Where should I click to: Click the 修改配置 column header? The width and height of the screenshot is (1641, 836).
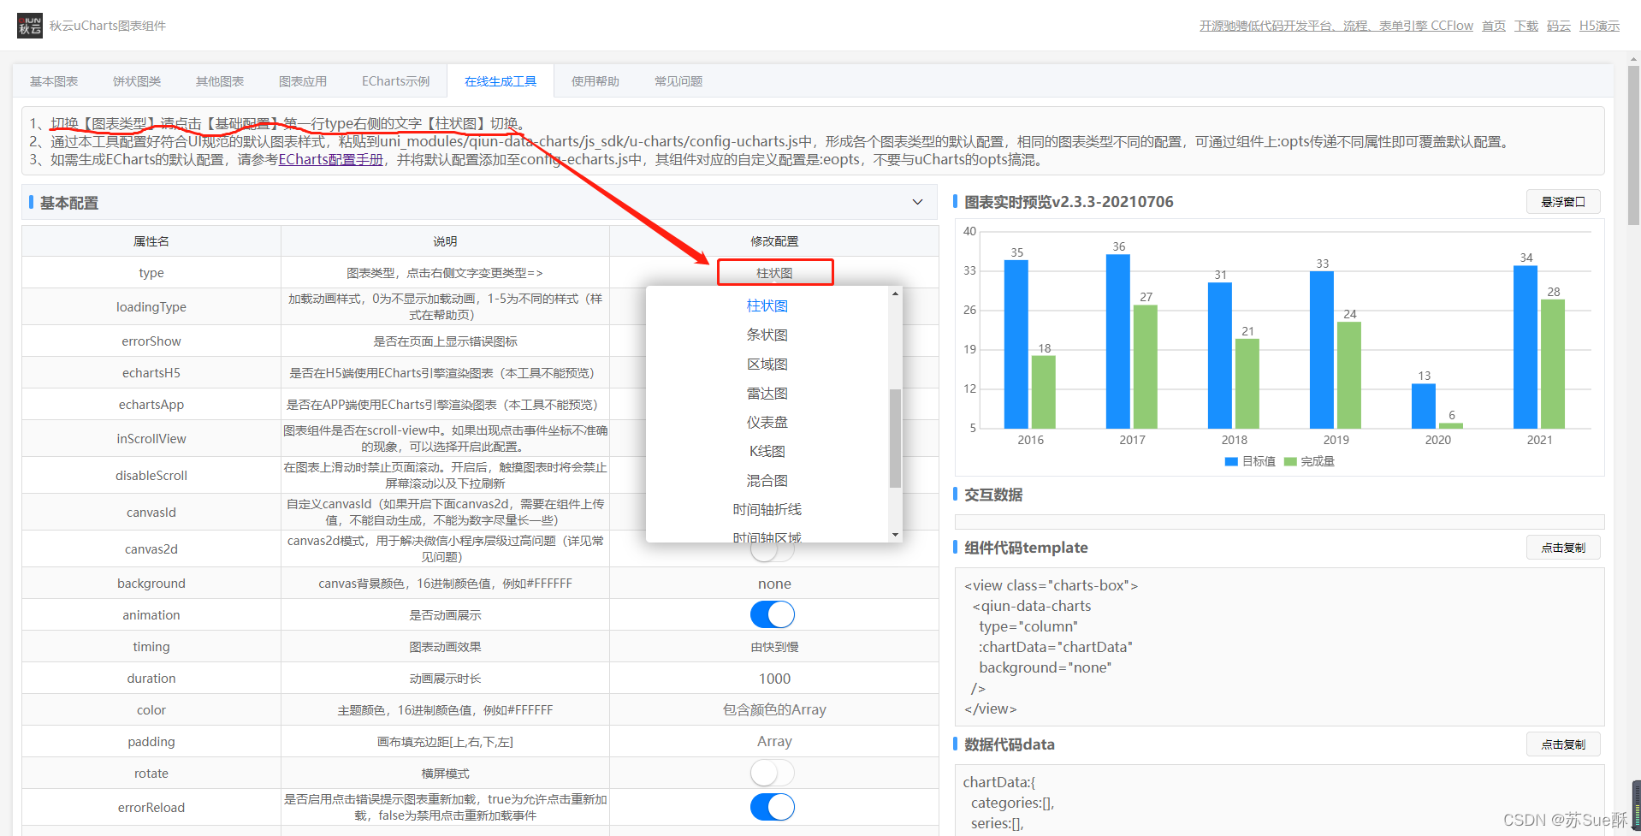(x=774, y=241)
